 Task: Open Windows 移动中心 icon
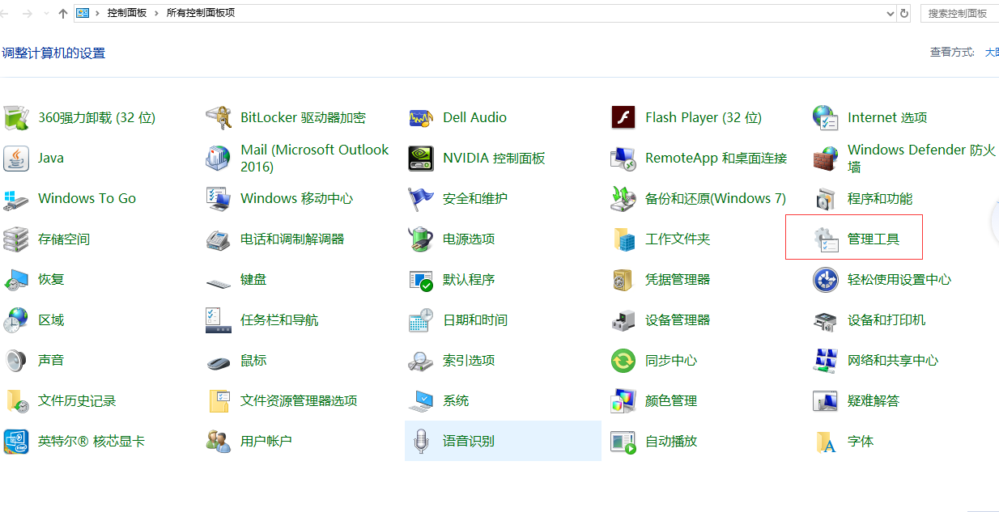click(219, 198)
